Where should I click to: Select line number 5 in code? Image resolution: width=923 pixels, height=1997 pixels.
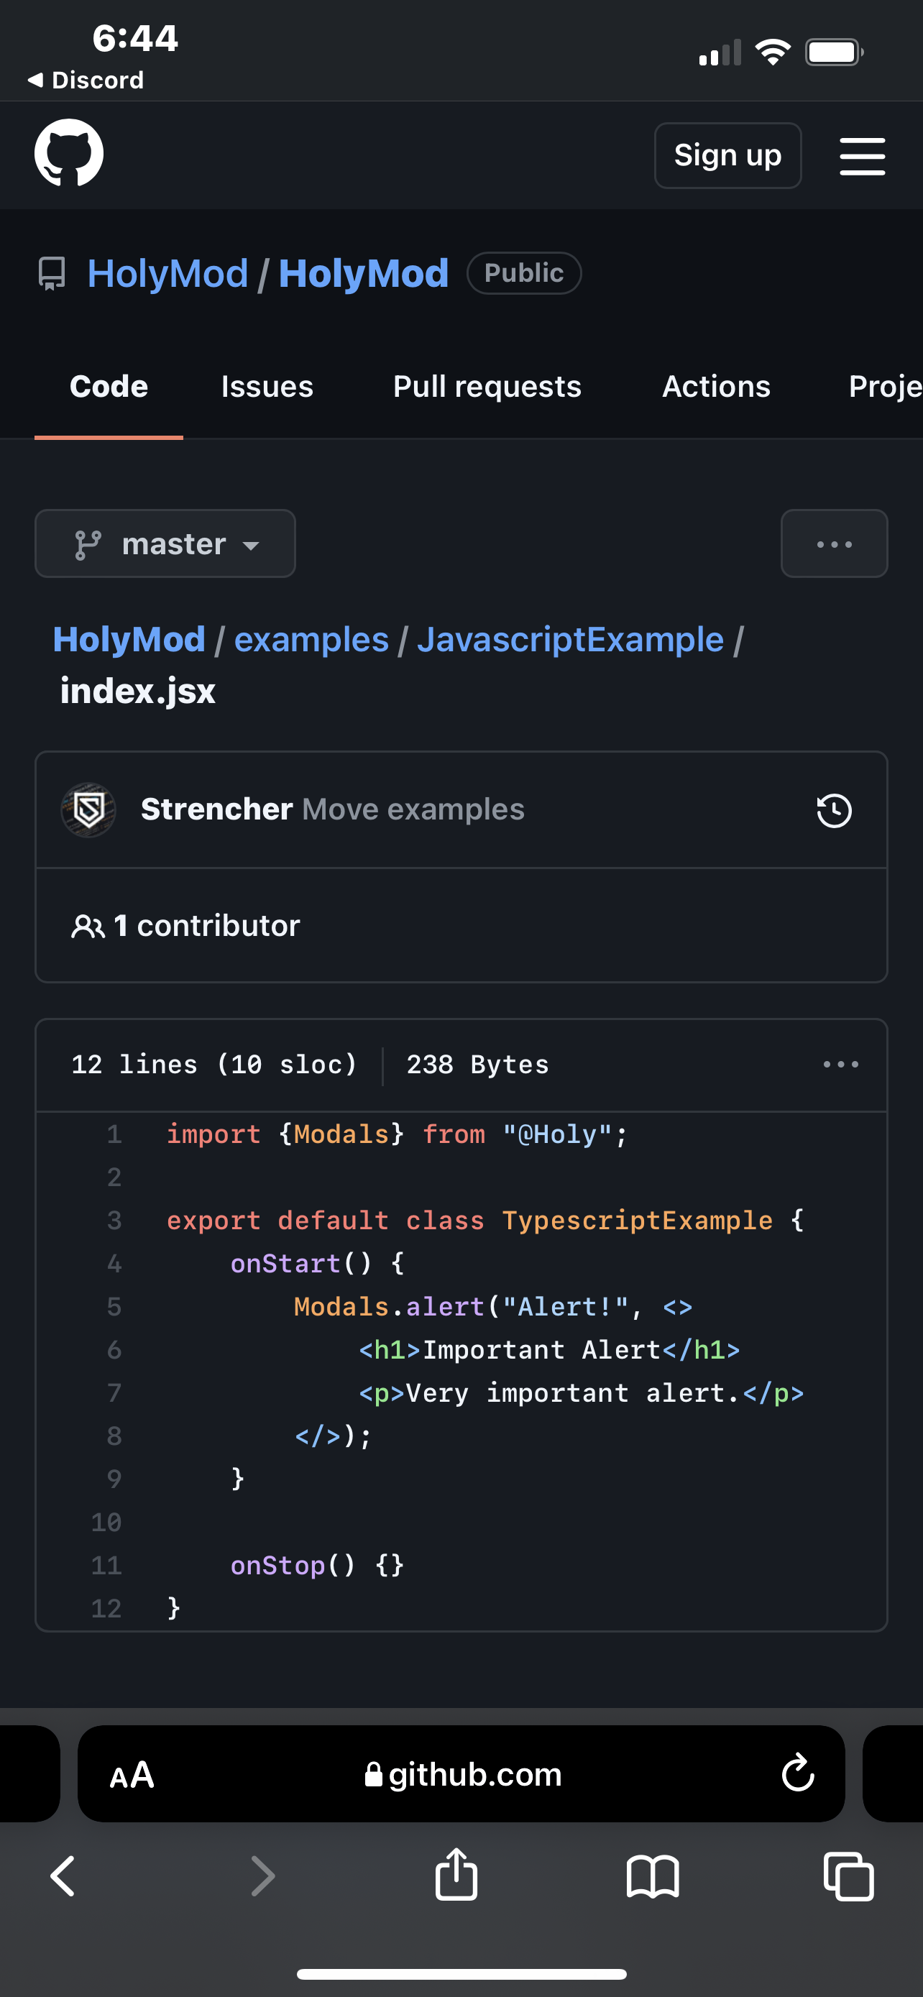[114, 1307]
